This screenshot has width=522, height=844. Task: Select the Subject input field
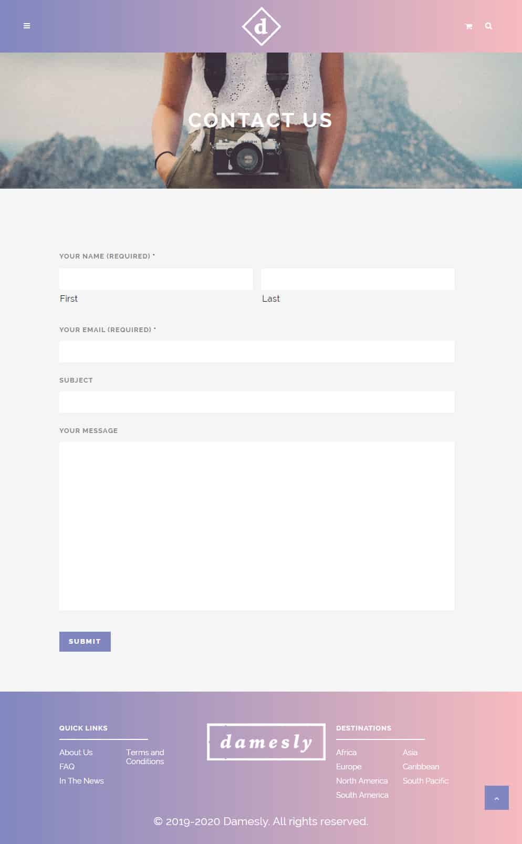pos(257,402)
